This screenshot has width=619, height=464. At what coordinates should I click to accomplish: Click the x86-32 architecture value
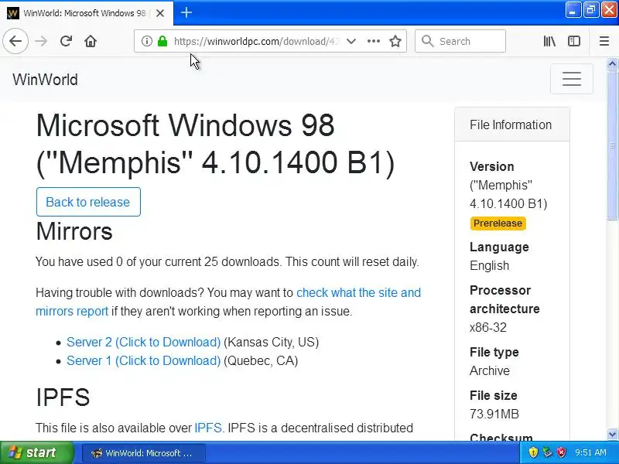pos(488,327)
